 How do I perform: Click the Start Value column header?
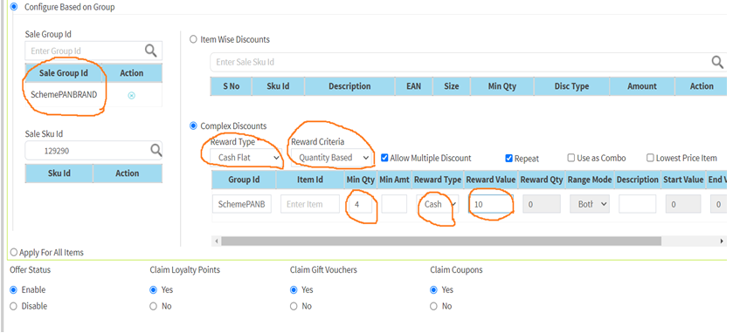[x=683, y=180]
